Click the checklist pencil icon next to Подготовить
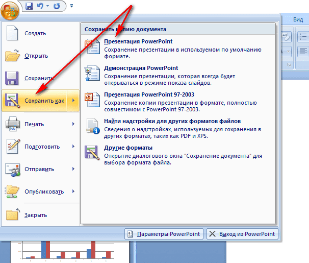 pos(13,146)
